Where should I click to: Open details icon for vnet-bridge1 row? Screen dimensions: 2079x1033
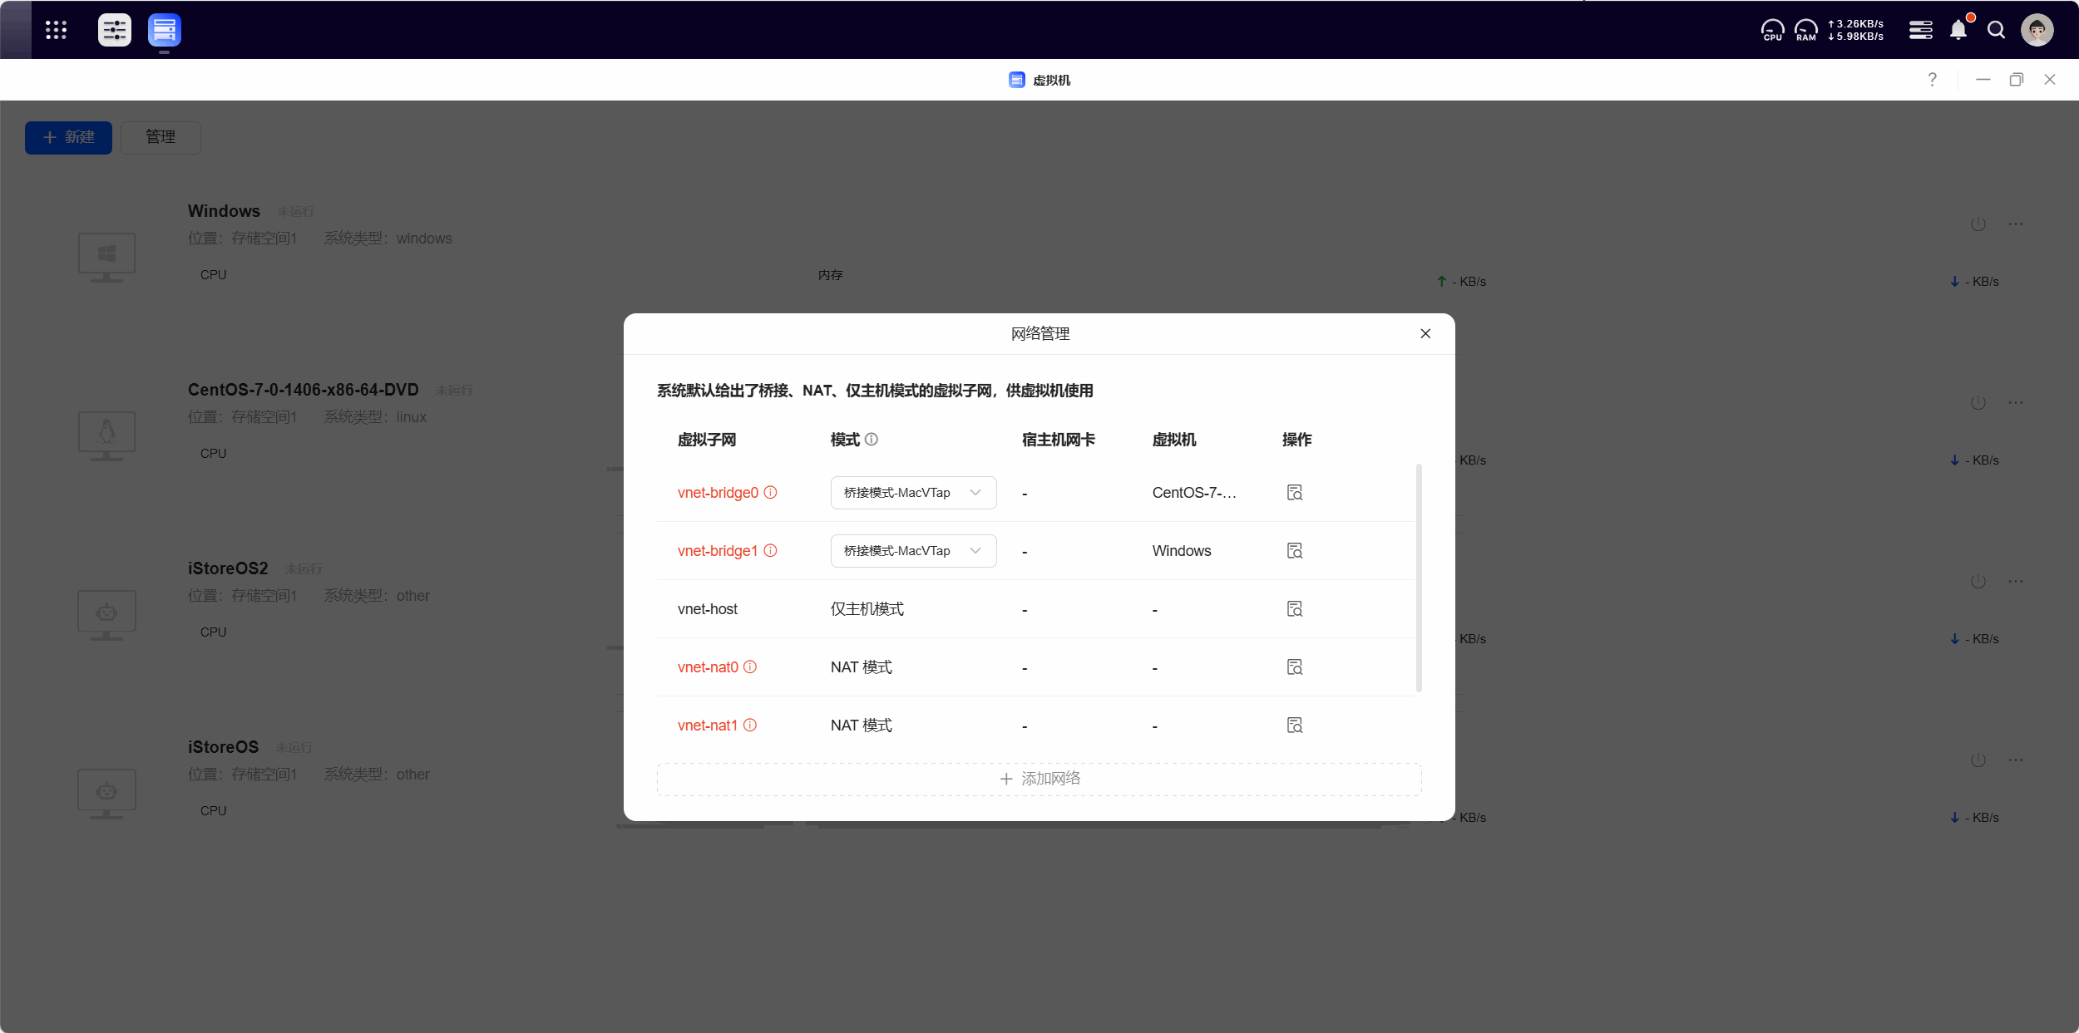click(x=1294, y=551)
